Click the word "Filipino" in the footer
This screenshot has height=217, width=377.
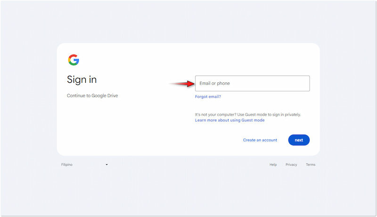click(67, 165)
